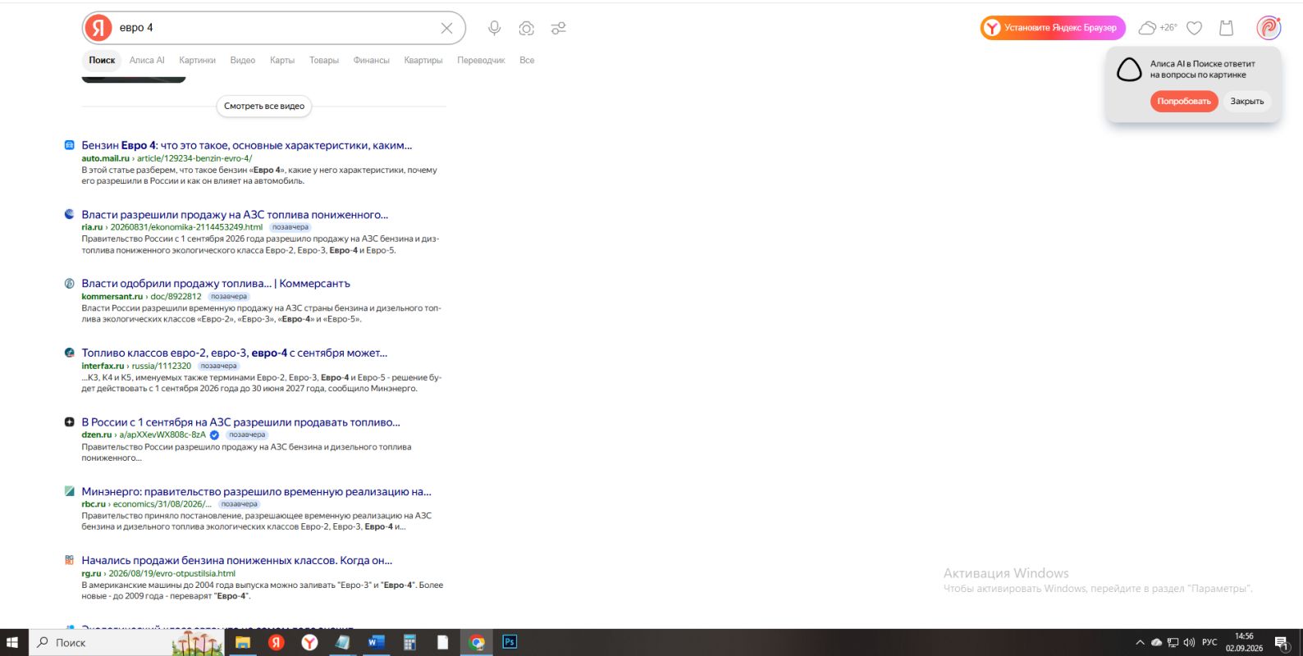Expand the Все services menu
This screenshot has height=656, width=1303.
[x=527, y=60]
